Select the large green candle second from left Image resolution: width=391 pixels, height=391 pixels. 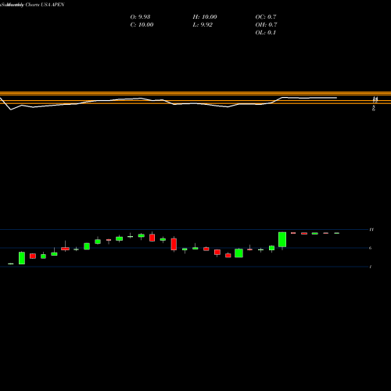click(x=22, y=258)
